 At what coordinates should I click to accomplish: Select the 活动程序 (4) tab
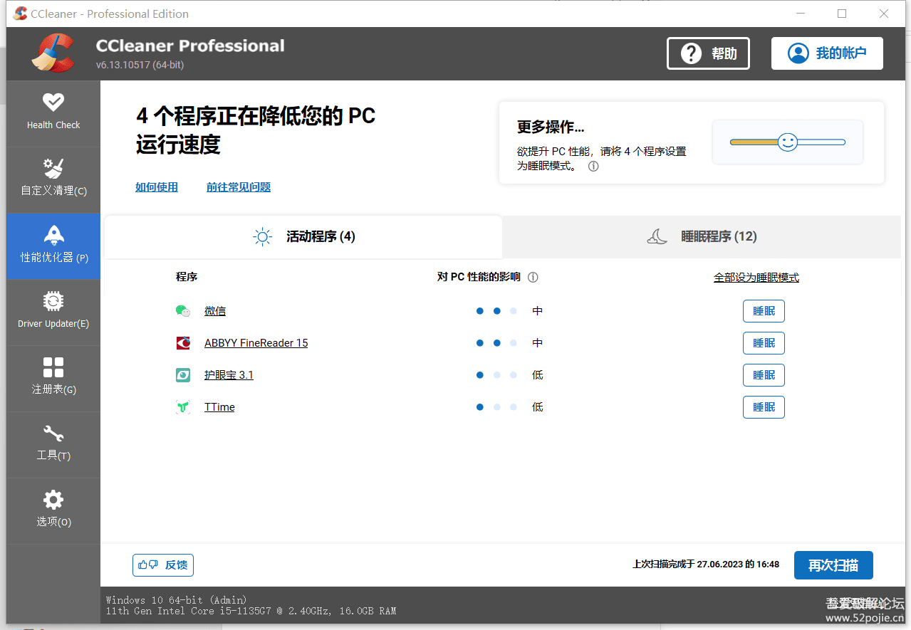tap(304, 236)
